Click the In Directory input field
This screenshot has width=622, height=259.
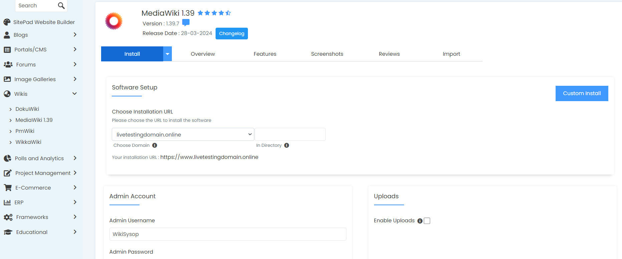[x=290, y=135]
